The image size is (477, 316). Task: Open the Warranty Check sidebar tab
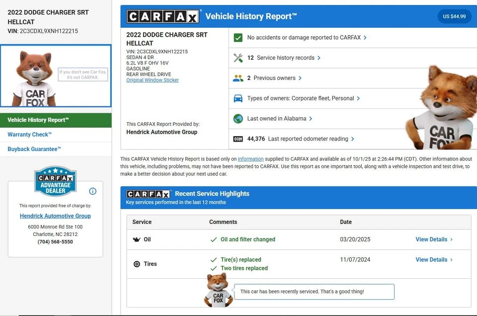56,135
